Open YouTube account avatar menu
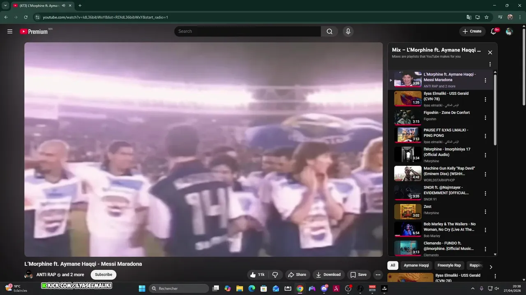The height and width of the screenshot is (295, 526). pos(509,31)
